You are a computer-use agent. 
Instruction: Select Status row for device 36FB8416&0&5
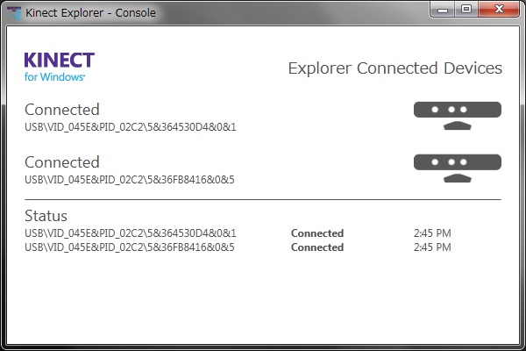[130, 247]
